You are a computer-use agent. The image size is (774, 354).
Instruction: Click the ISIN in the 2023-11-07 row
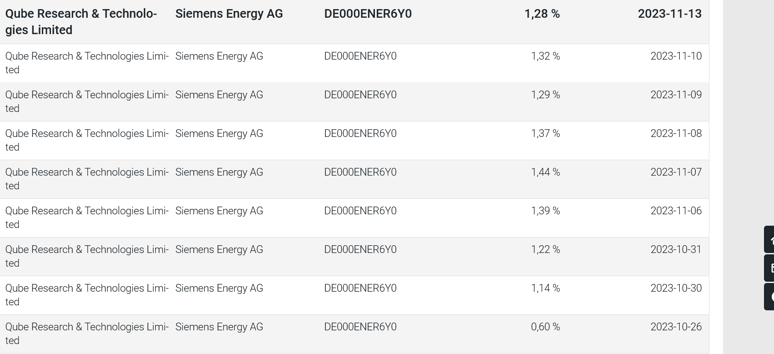tap(360, 172)
